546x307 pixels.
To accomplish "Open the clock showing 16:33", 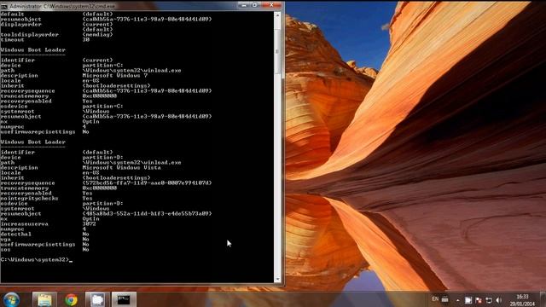I will 522,297.
